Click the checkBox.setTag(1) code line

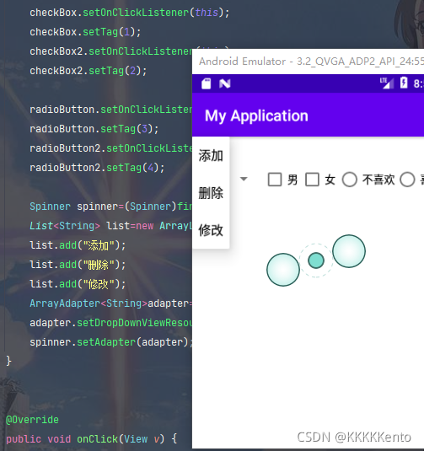tap(85, 32)
